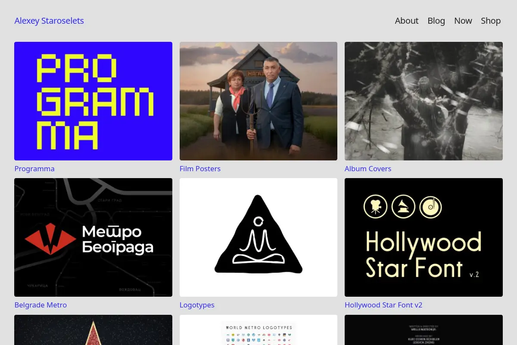Screen dimensions: 517x345
Task: Click the Programma text link
Action: [x=34, y=169]
